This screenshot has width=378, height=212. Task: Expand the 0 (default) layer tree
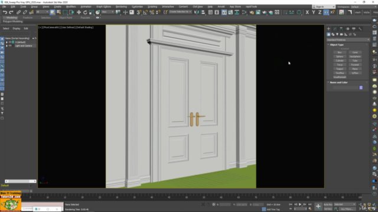[x=6, y=42]
